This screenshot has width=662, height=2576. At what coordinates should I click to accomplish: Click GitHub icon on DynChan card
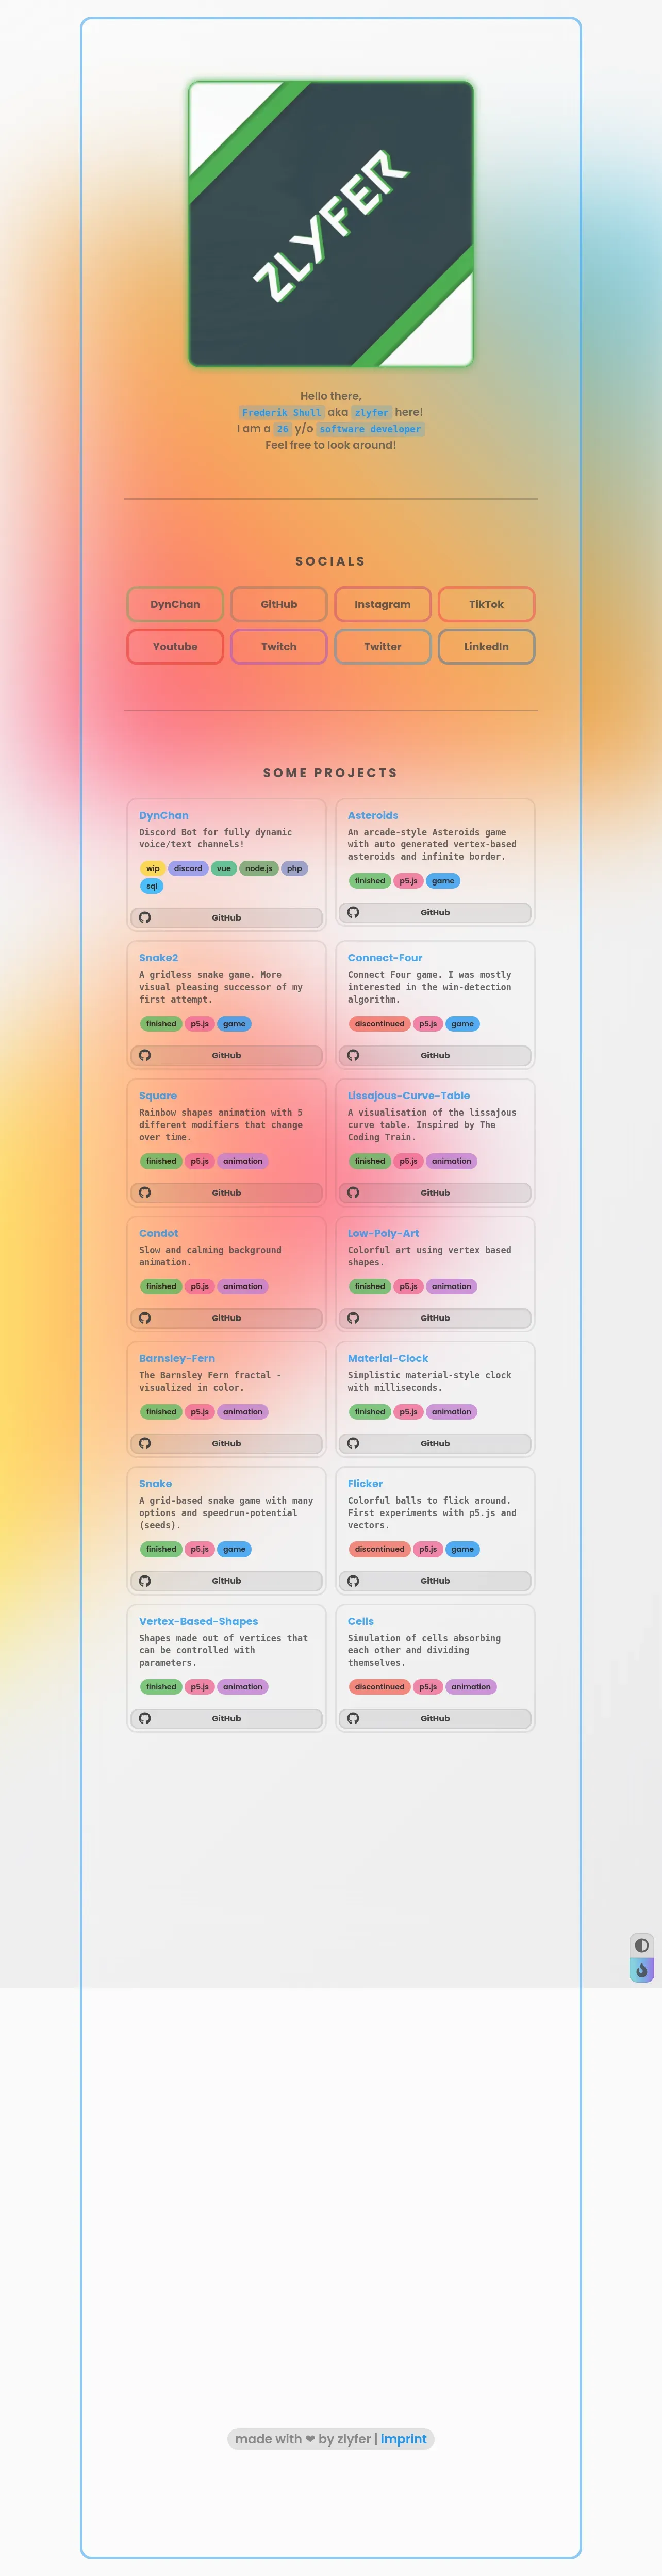[x=145, y=917]
